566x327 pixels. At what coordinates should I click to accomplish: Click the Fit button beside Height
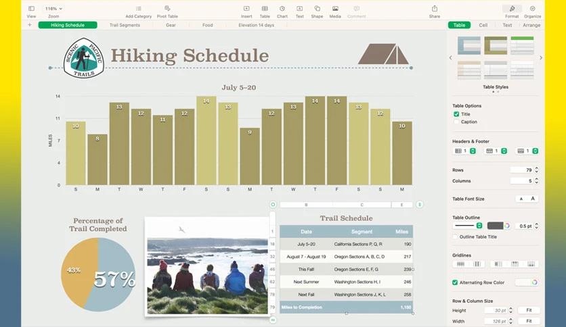click(x=529, y=310)
